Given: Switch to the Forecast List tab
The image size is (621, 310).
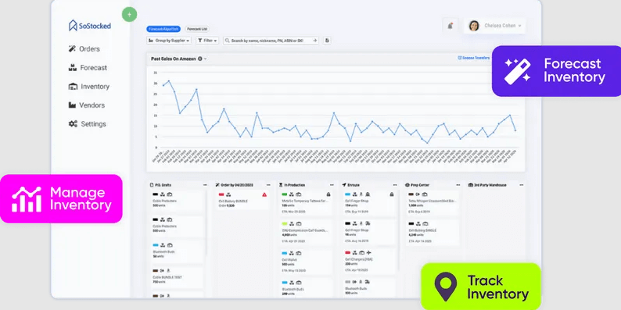Looking at the screenshot, I should [197, 29].
